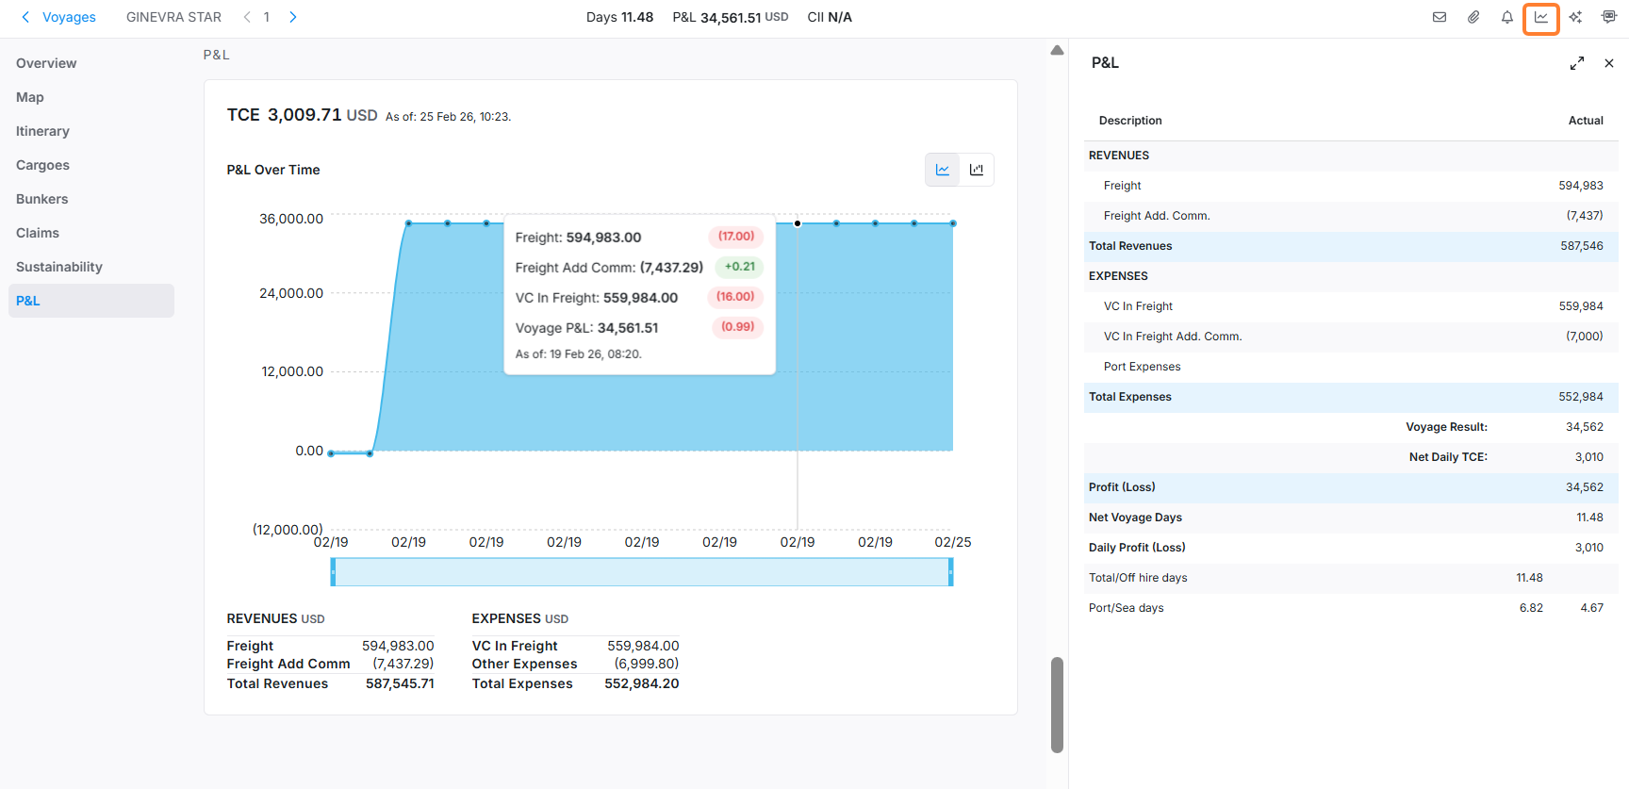Go to the next voyage with right chevron
The width and height of the screenshot is (1629, 789).
tap(293, 17)
